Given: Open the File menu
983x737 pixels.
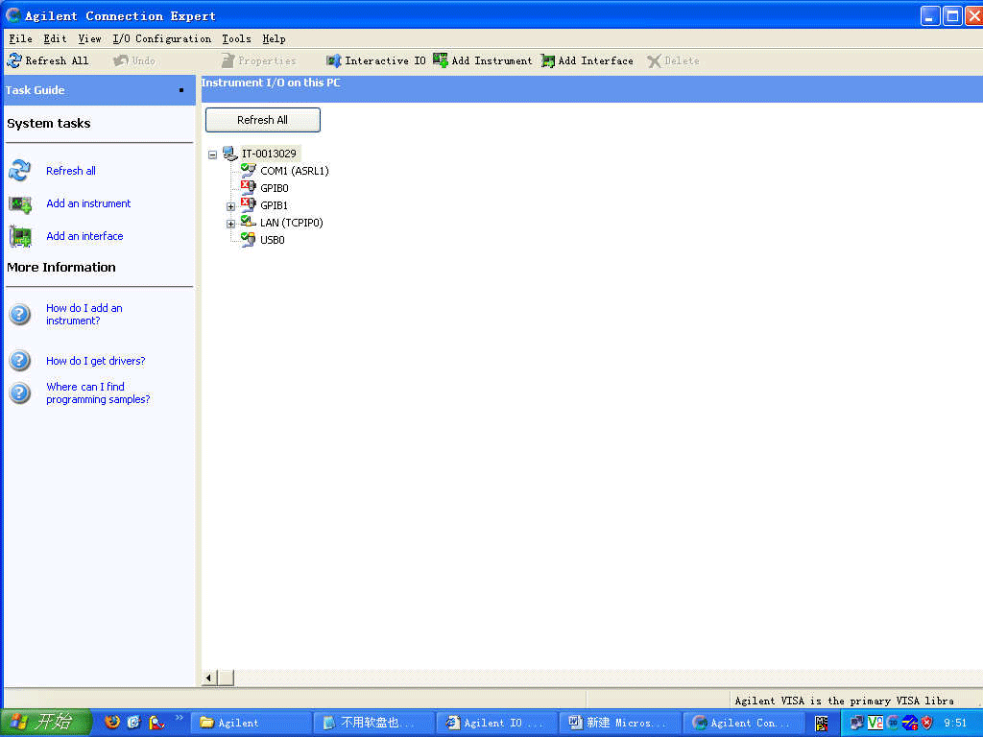Looking at the screenshot, I should [21, 38].
